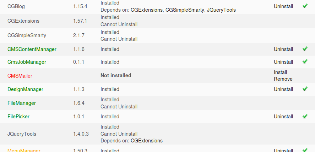Uninstall the CMSContentManager module
The width and height of the screenshot is (315, 152).
coord(283,49)
